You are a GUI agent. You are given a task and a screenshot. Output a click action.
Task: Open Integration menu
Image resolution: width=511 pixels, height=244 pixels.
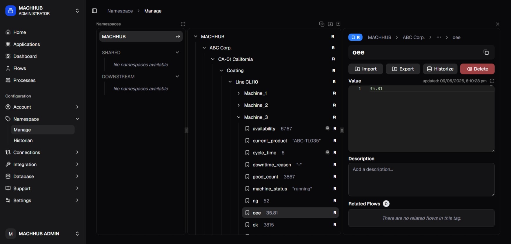(x=42, y=164)
